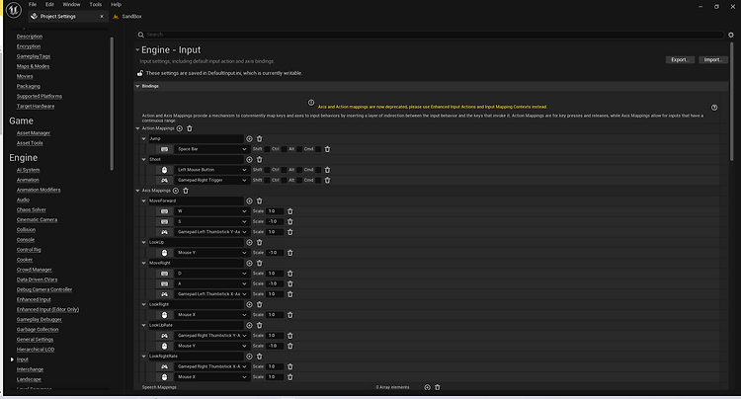Image resolution: width=741 pixels, height=399 pixels.
Task: Add a key to LookRight axis
Action: click(x=249, y=304)
